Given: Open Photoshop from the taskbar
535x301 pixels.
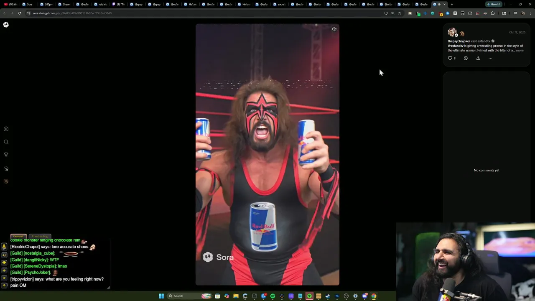Looking at the screenshot, I should (x=337, y=296).
